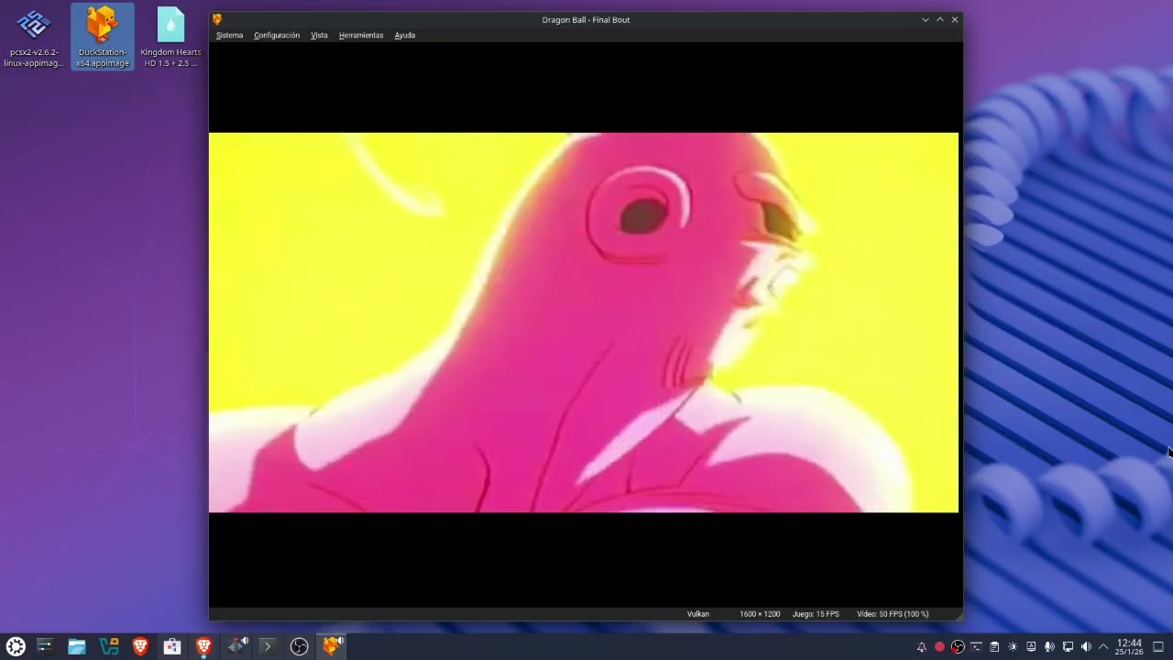The image size is (1173, 660).
Task: Click the Juego: 15 FPS status
Action: coord(816,614)
